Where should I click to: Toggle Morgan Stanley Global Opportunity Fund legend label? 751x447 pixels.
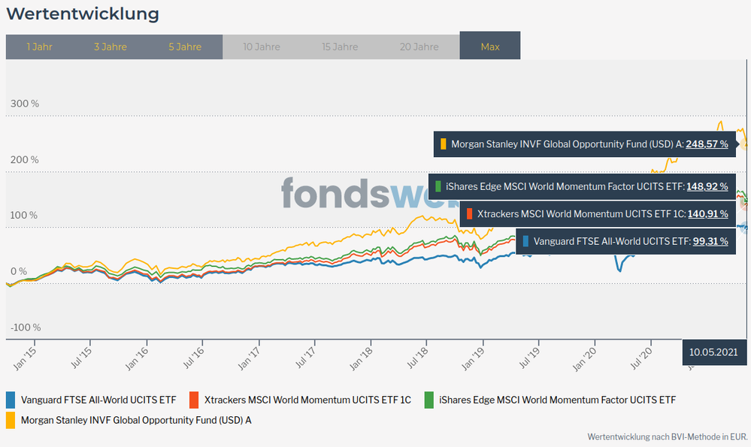click(x=136, y=420)
